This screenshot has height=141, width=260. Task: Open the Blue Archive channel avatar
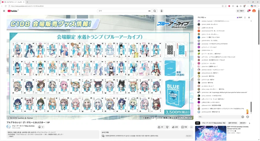(x=8, y=127)
